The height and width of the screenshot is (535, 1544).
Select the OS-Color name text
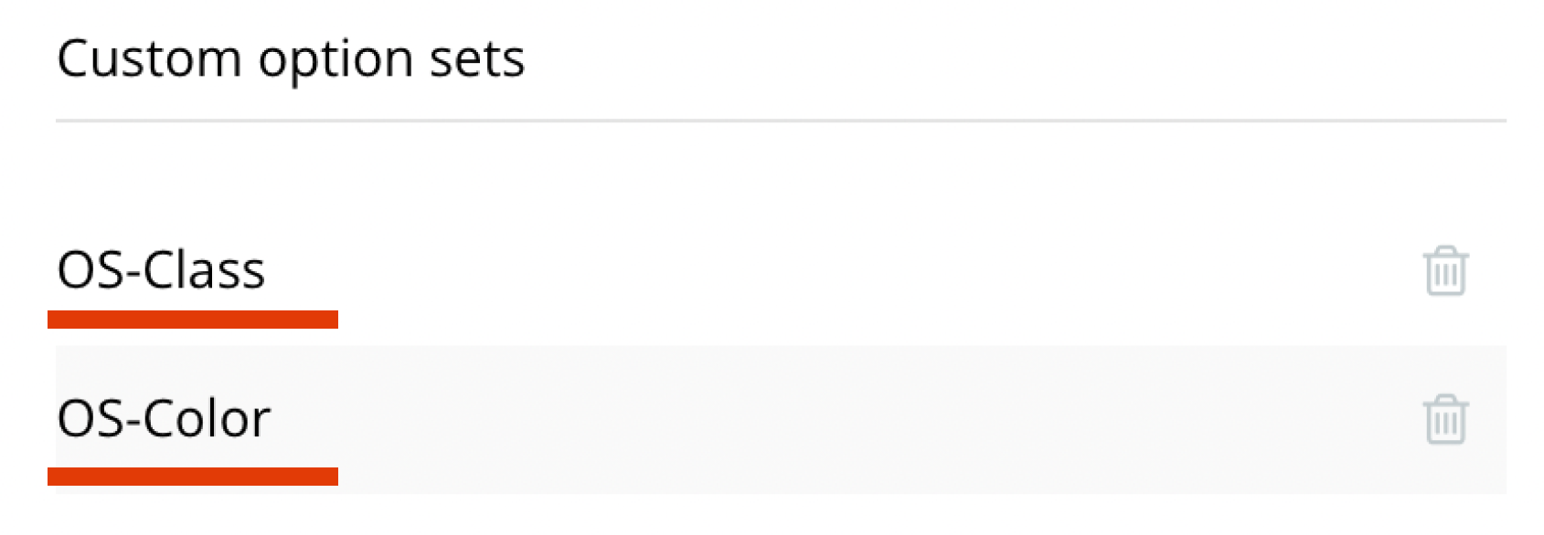(x=164, y=419)
